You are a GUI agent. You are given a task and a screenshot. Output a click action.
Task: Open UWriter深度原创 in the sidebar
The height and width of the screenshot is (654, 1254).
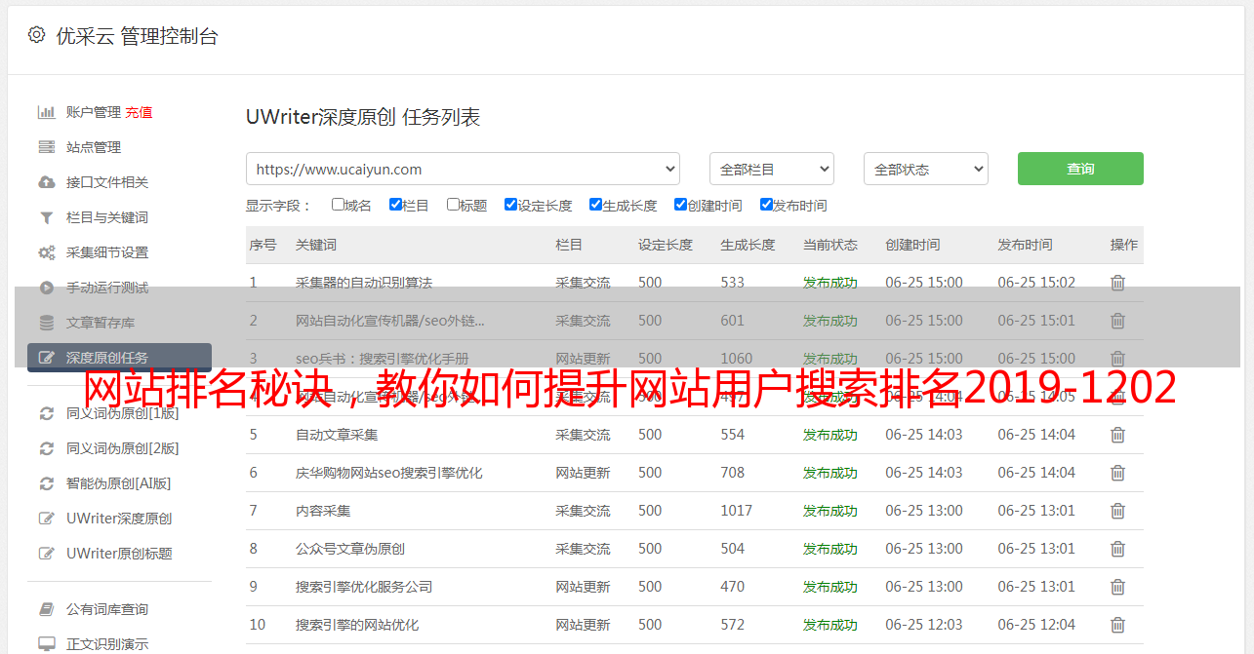[x=119, y=519]
